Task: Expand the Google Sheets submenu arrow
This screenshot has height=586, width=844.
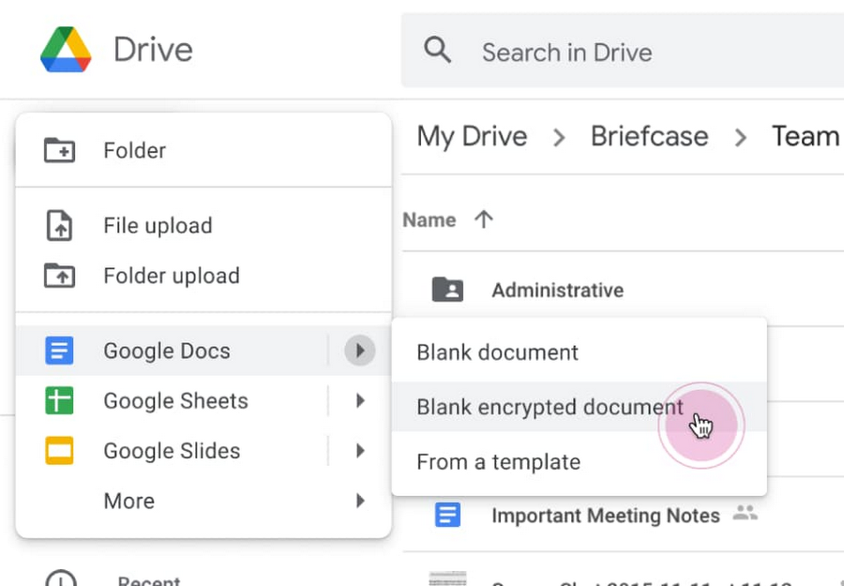Action: click(x=360, y=400)
